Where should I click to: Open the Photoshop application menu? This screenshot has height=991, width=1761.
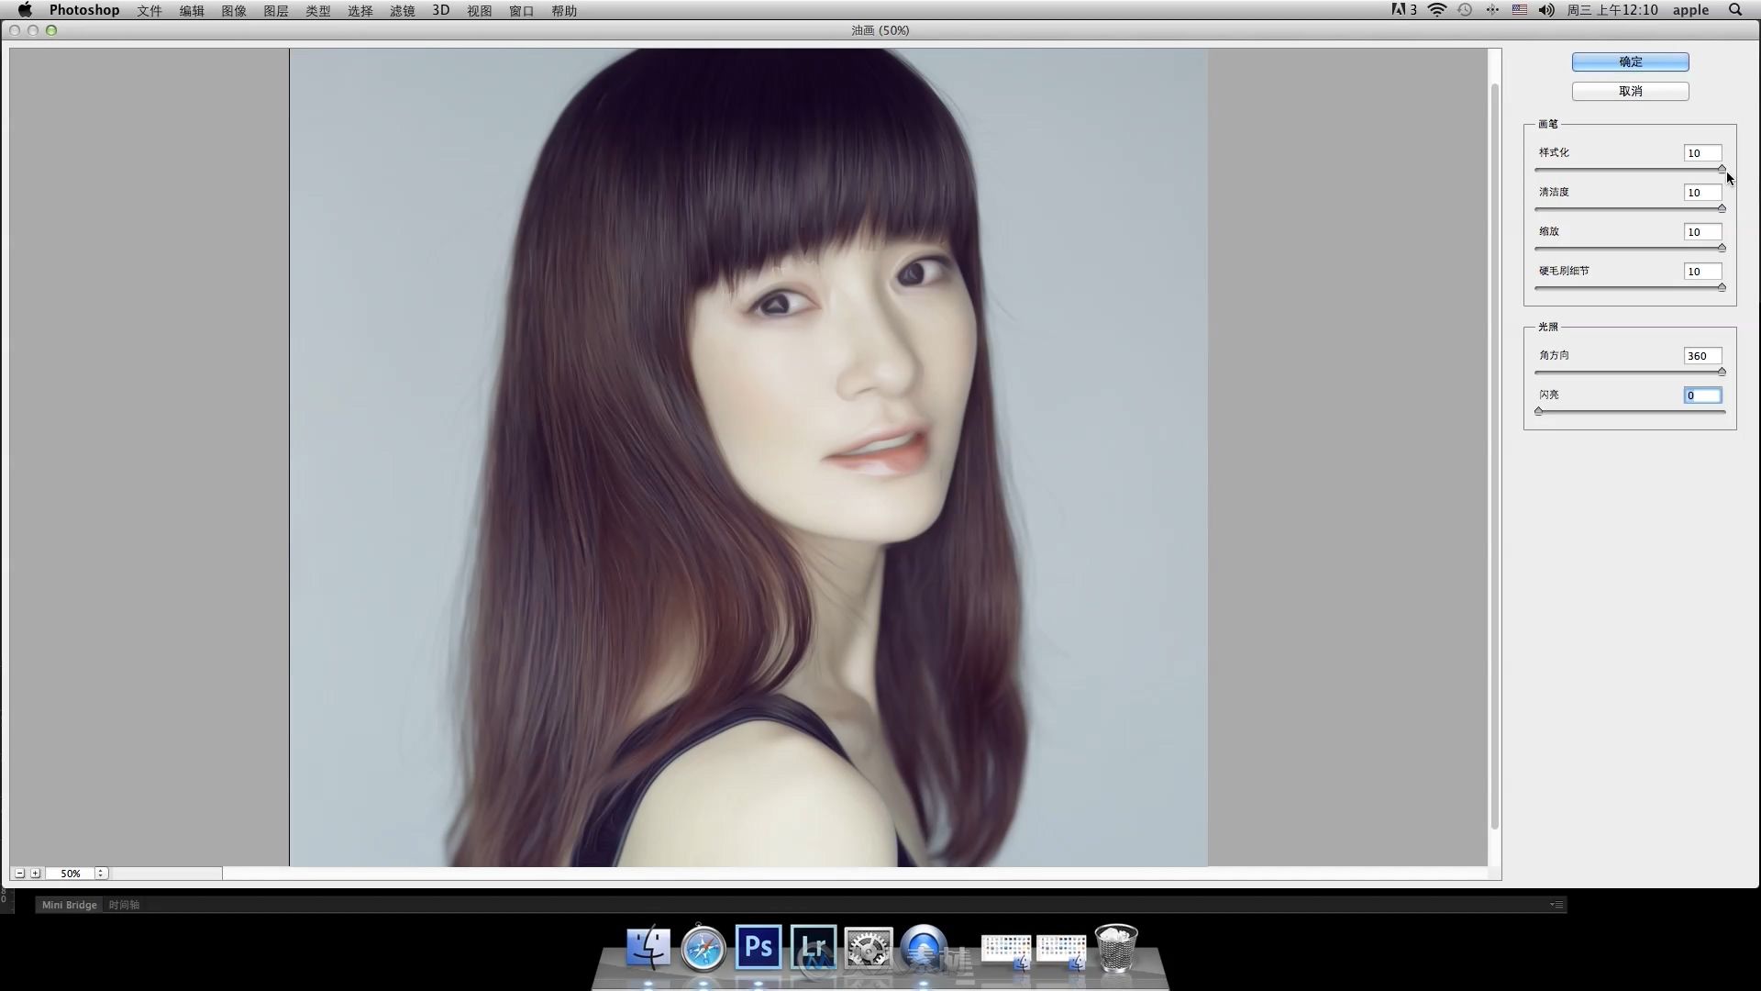click(84, 10)
